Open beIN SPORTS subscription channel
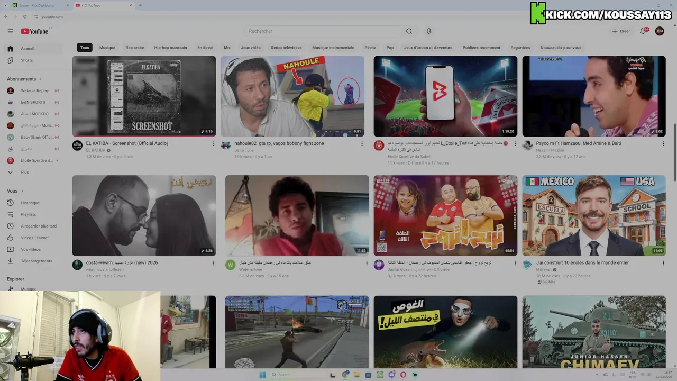This screenshot has width=677, height=381. point(33,102)
